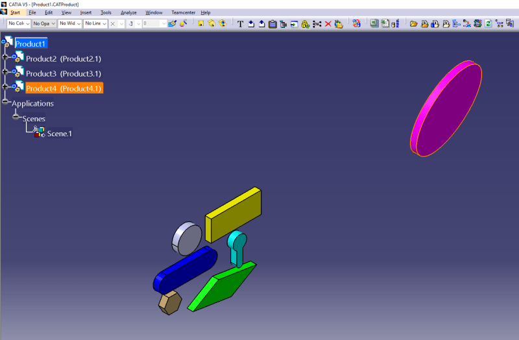Click the window with green arrow icon
Viewport: 519px width, 340px height.
click(x=294, y=24)
